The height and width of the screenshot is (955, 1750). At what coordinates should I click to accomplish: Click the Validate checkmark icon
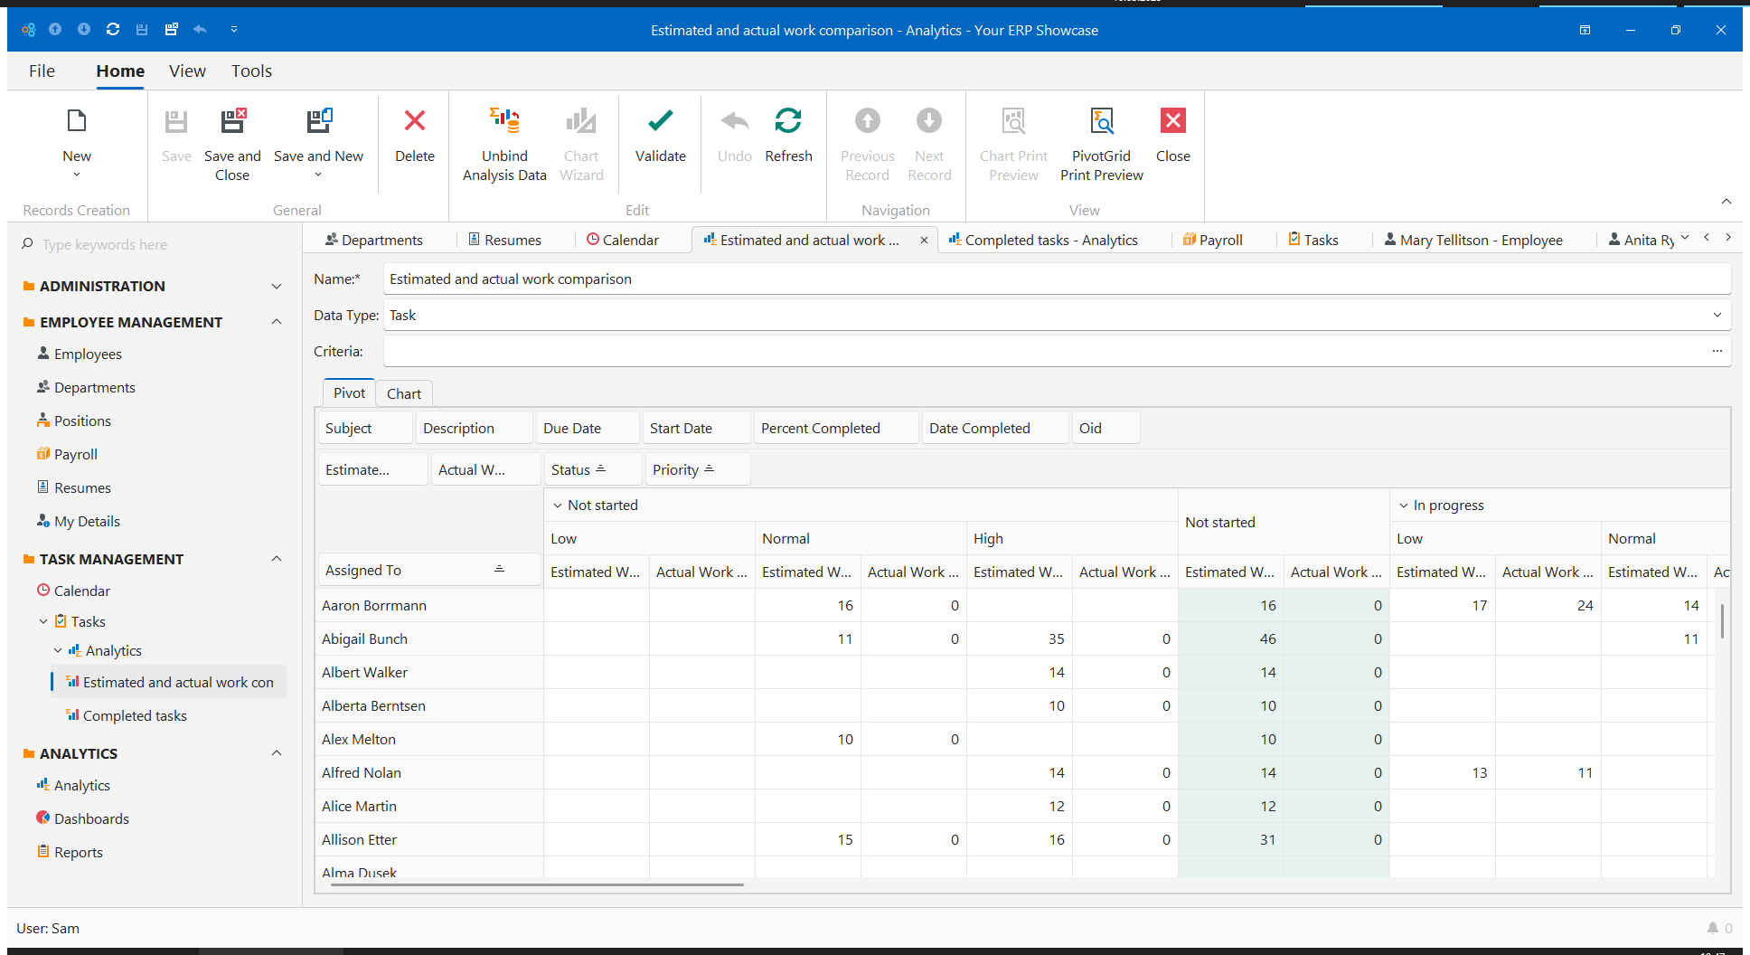point(660,121)
